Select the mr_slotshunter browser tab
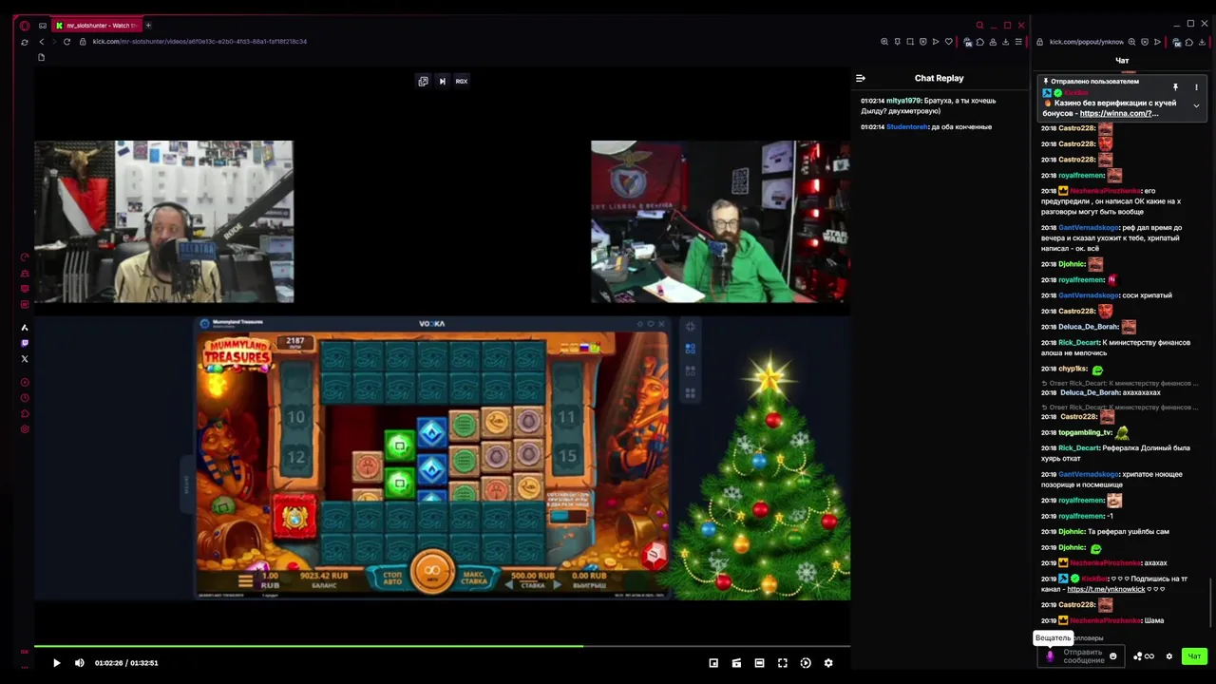 click(x=96, y=26)
